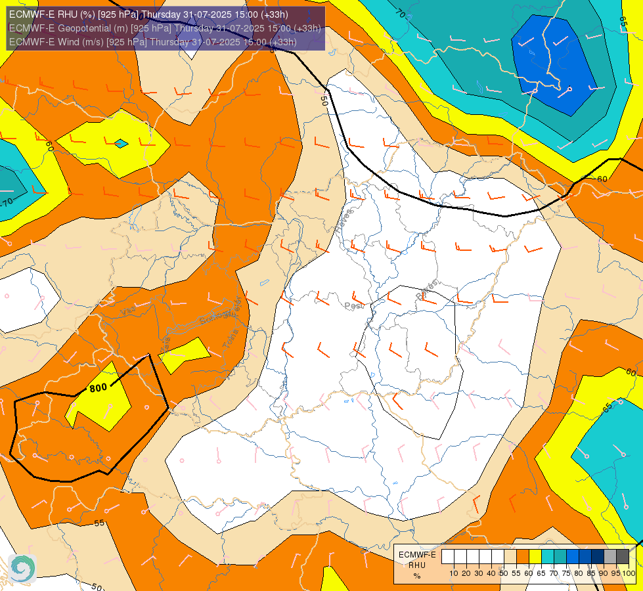The image size is (643, 591).
Task: Click the cyan 65-70 legend swatch
Action: tap(548, 556)
